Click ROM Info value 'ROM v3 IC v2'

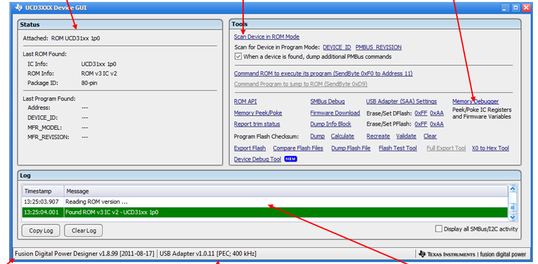99,74
